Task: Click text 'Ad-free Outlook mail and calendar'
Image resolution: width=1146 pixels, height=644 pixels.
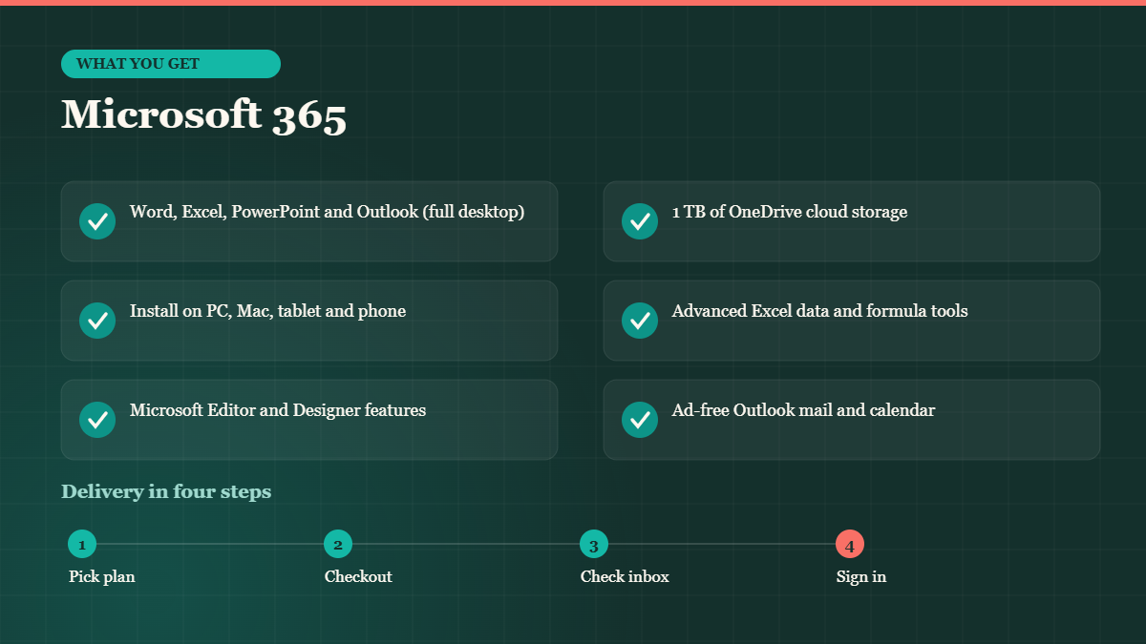Action: tap(804, 410)
